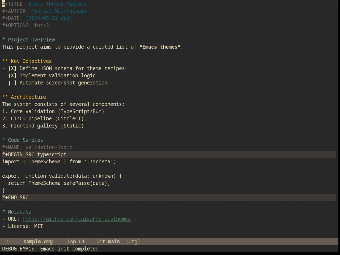Image resolution: width=340 pixels, height=255 pixels.
Task: Click the 'return ThemeSchema.safeParse(data);' line
Action: point(59,183)
